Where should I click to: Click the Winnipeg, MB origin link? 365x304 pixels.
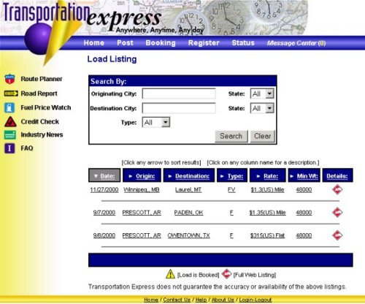click(x=142, y=189)
